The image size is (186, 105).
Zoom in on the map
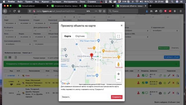pyautogui.click(x=118, y=74)
